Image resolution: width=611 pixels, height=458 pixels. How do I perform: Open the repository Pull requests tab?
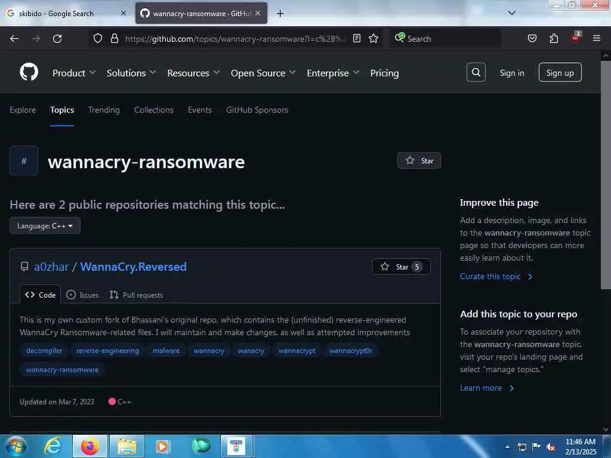[136, 295]
